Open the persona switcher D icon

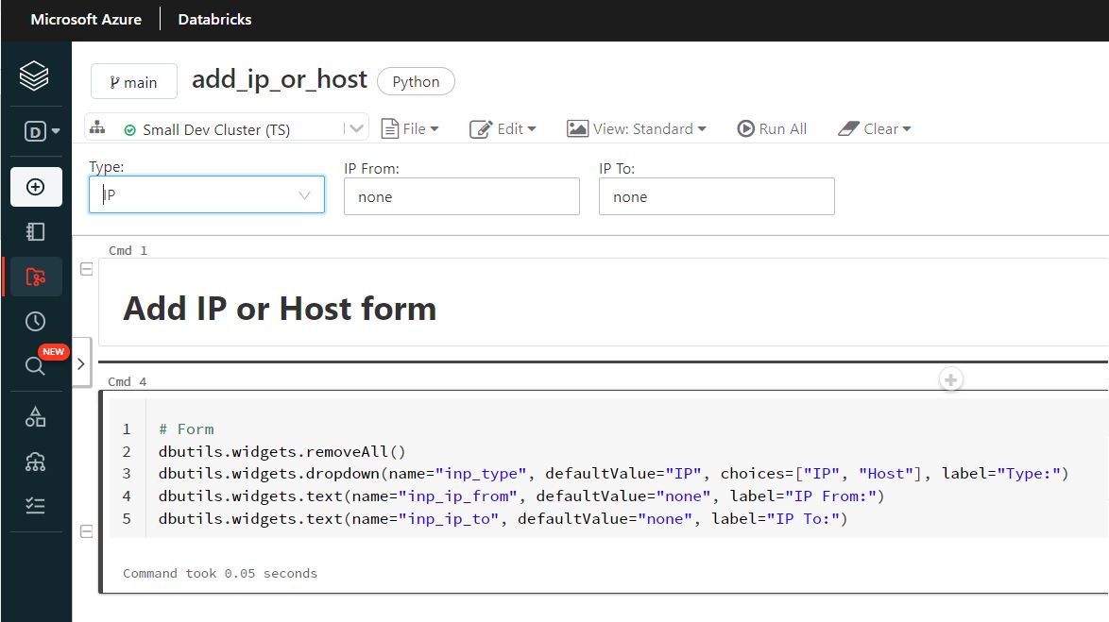pyautogui.click(x=41, y=131)
